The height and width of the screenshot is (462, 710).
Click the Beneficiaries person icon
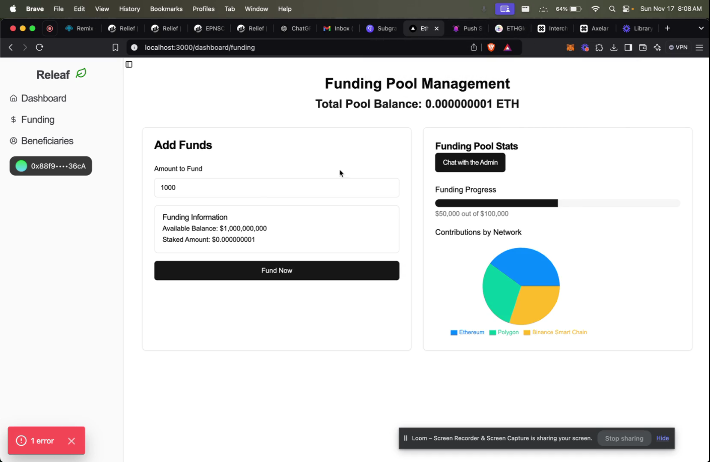(x=14, y=141)
